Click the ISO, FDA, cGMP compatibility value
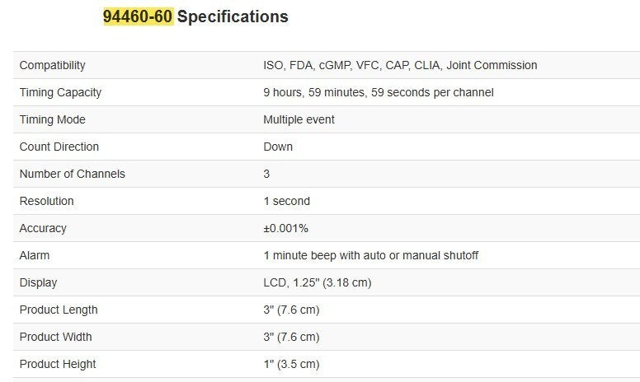 pos(400,65)
